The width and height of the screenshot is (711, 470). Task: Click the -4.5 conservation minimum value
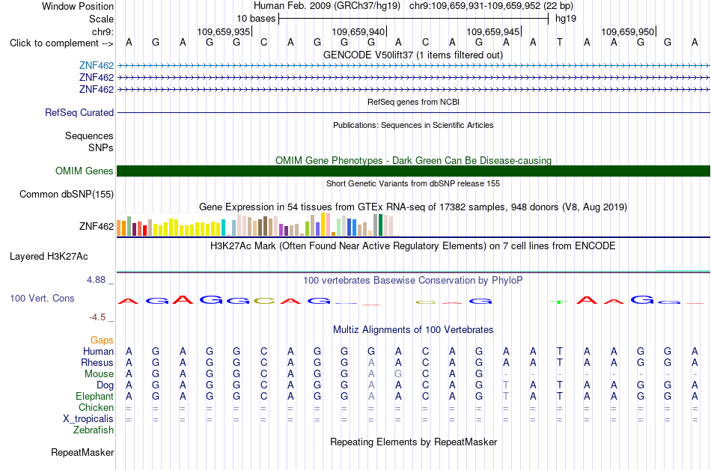[97, 317]
